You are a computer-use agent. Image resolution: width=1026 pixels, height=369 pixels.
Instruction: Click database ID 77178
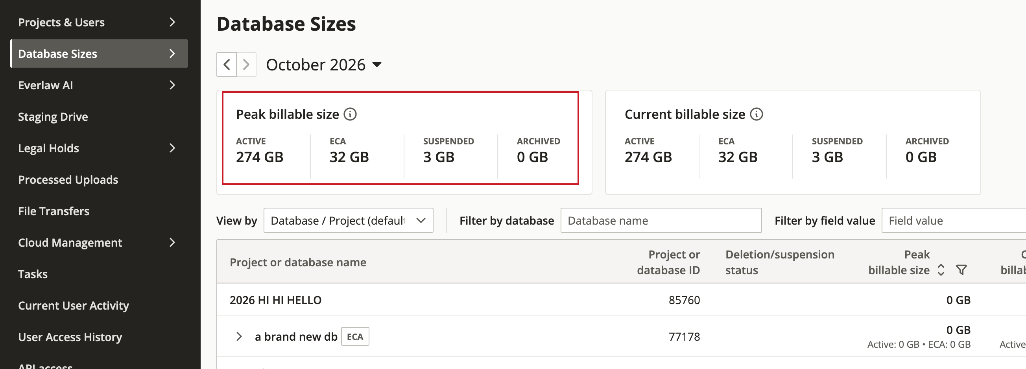684,337
